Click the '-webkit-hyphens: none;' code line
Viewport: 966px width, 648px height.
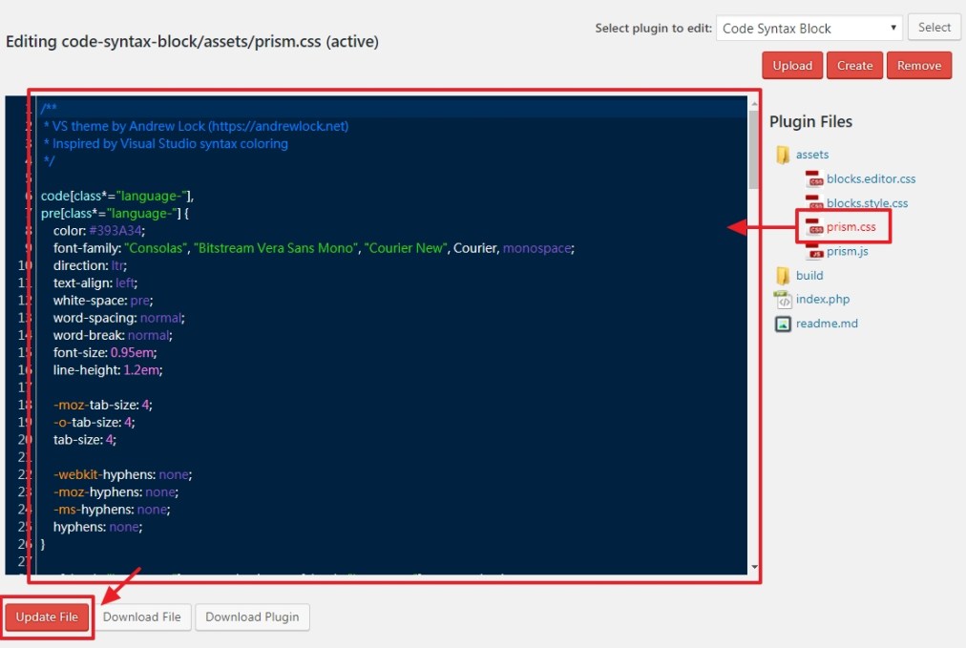coord(122,474)
